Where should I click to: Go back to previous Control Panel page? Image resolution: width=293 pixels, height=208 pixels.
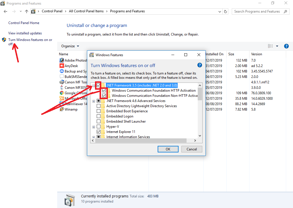[6, 11]
